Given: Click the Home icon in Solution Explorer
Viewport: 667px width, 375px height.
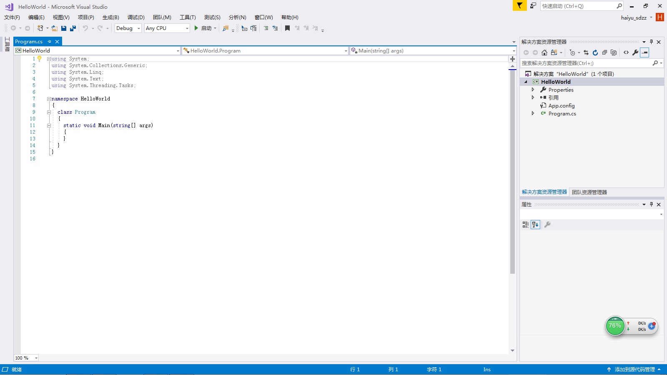Looking at the screenshot, I should 544,52.
